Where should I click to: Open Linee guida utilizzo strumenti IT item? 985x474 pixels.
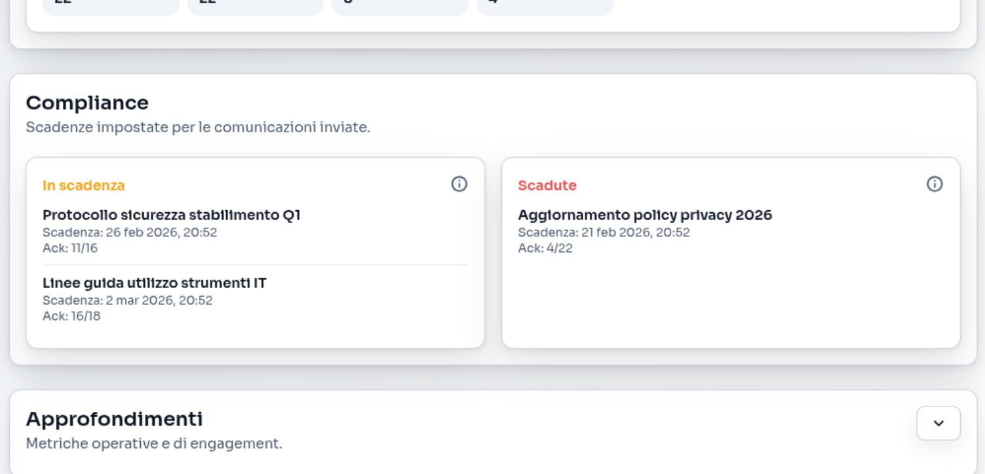click(155, 283)
